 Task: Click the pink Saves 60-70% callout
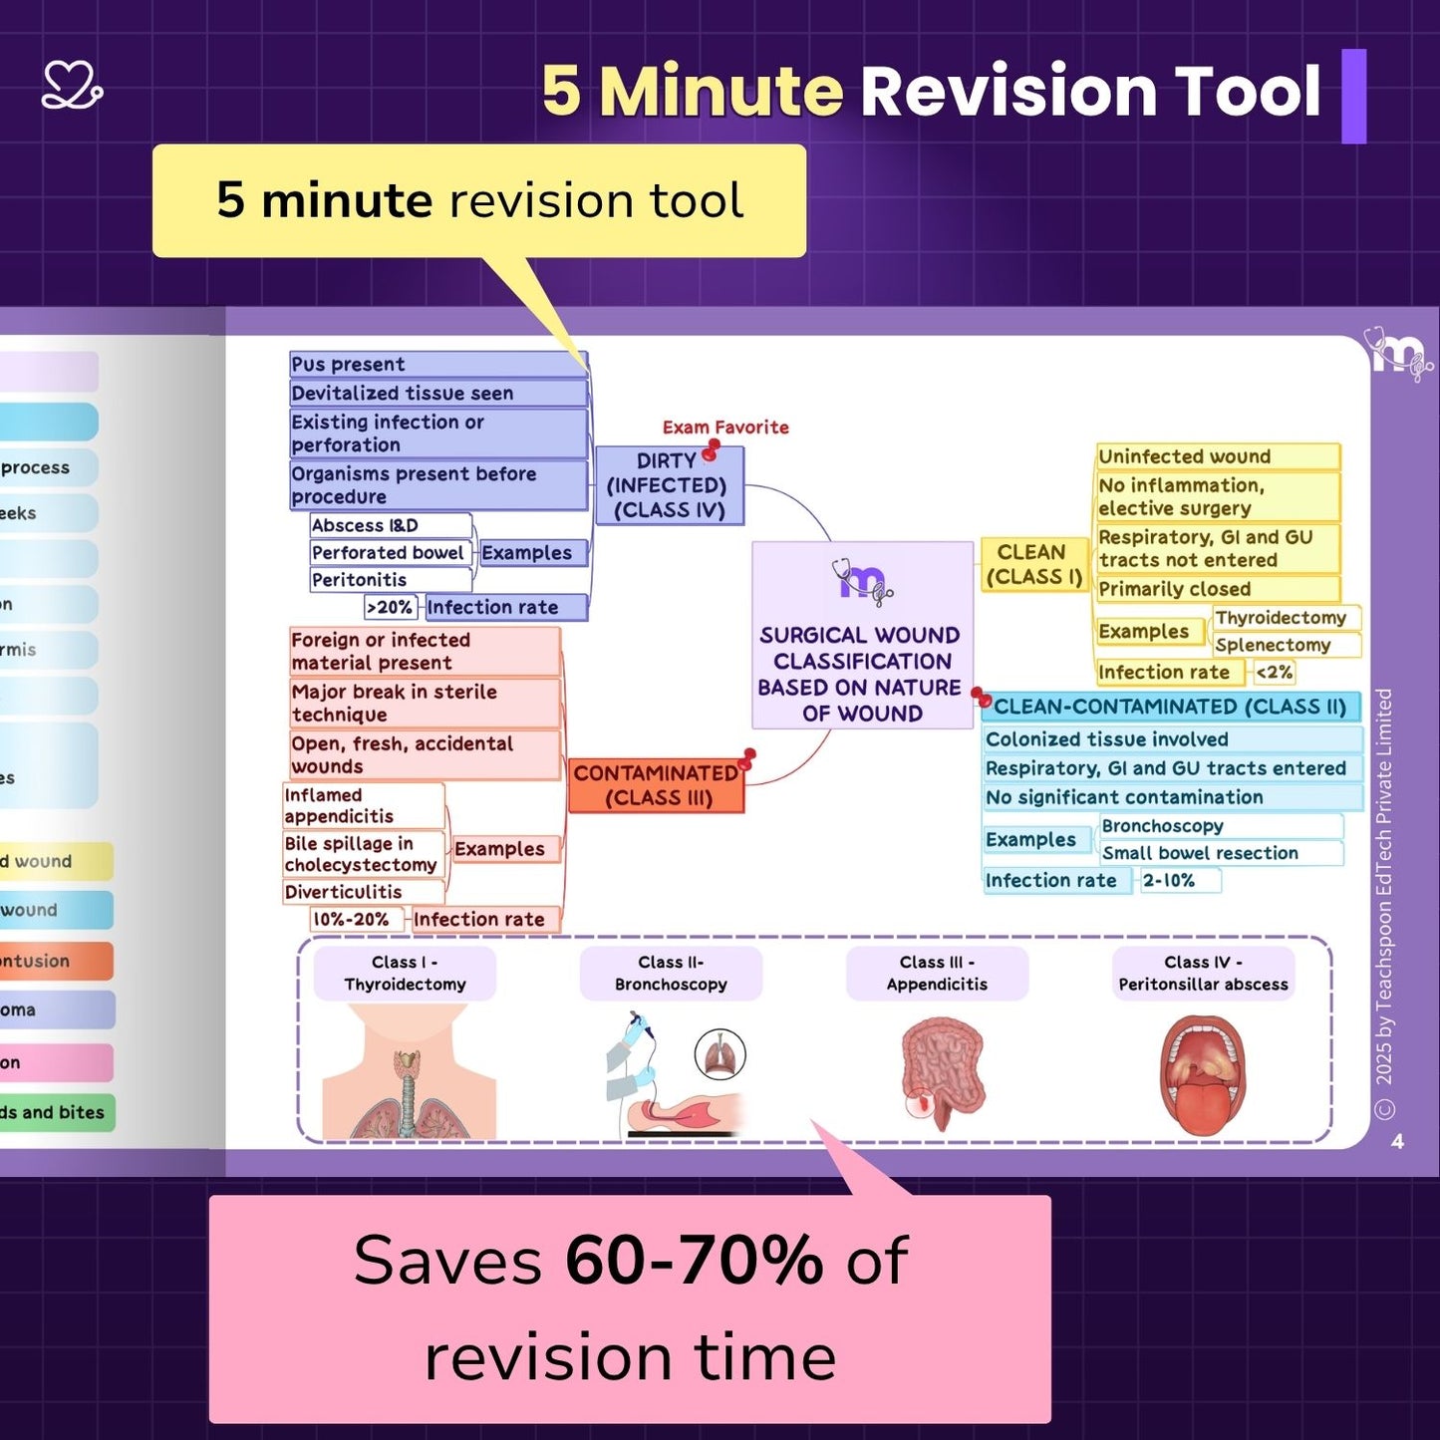click(630, 1308)
